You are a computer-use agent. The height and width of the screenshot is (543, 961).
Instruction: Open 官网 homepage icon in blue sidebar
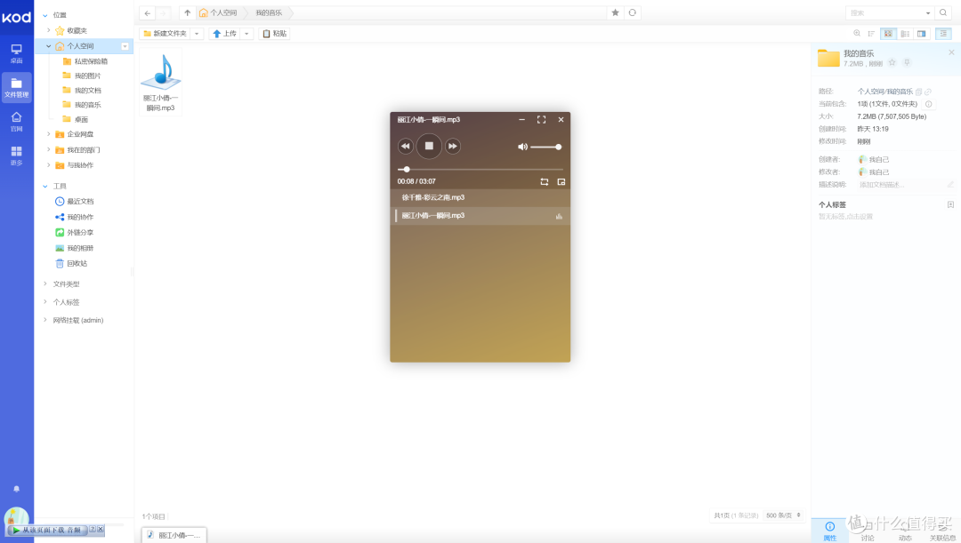[17, 122]
